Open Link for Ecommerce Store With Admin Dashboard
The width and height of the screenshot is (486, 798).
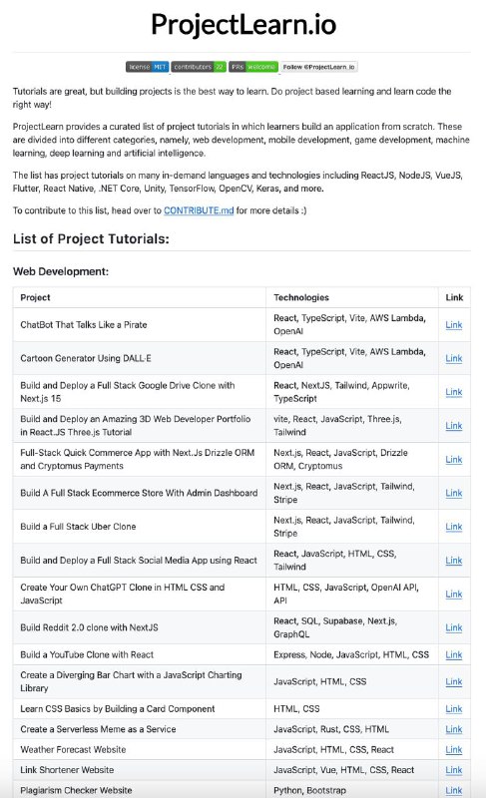pyautogui.click(x=453, y=493)
